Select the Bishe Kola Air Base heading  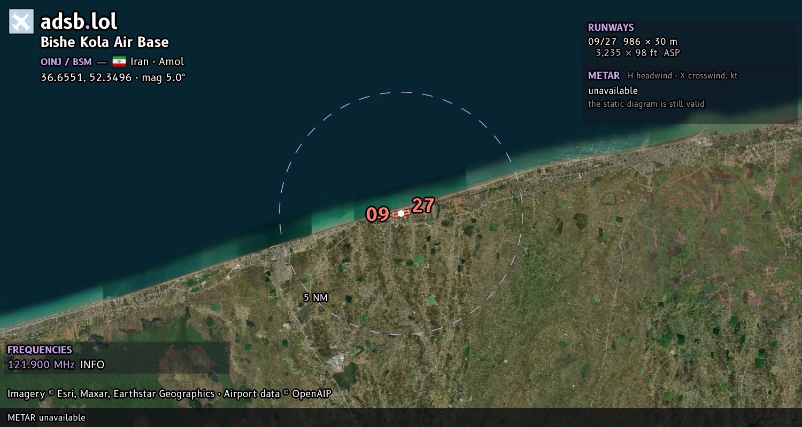(105, 42)
